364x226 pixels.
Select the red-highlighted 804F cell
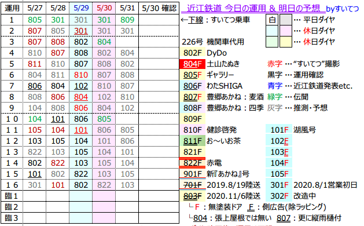point(193,64)
